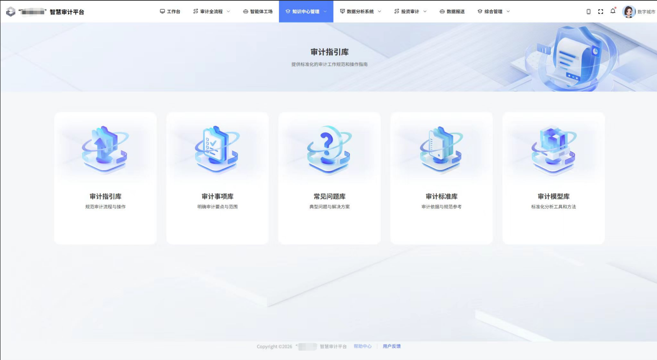The height and width of the screenshot is (360, 657).
Task: Open the 智能体工场 menu item
Action: tap(258, 11)
